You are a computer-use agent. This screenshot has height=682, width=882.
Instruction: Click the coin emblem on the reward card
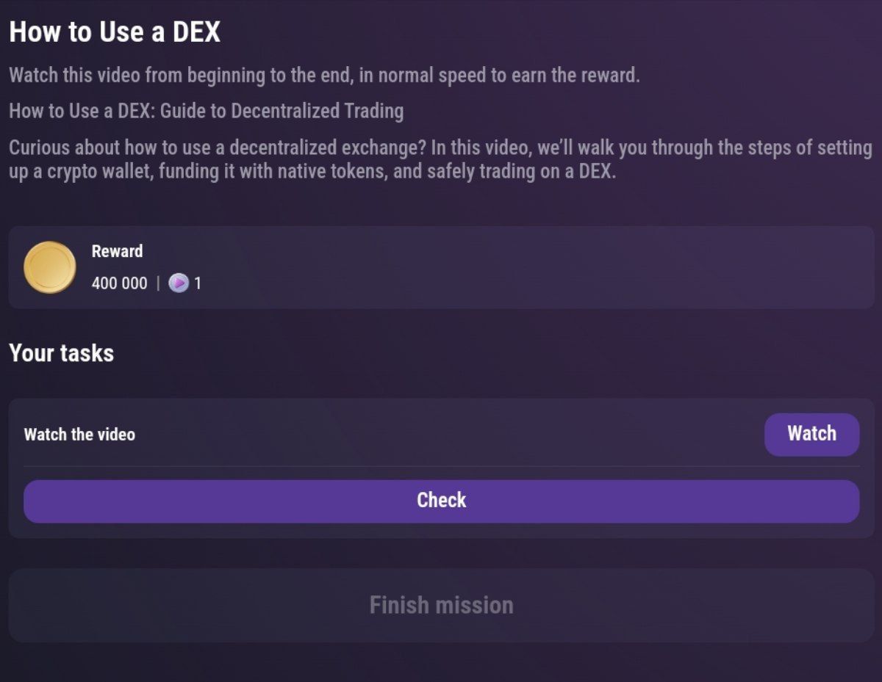tap(50, 267)
